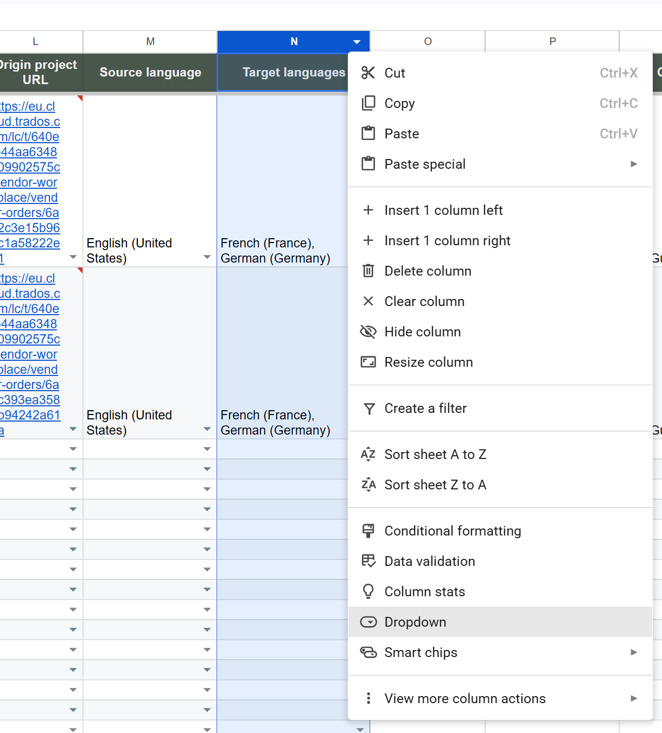Select column M header
Viewport: 662px width, 733px height.
(150, 42)
